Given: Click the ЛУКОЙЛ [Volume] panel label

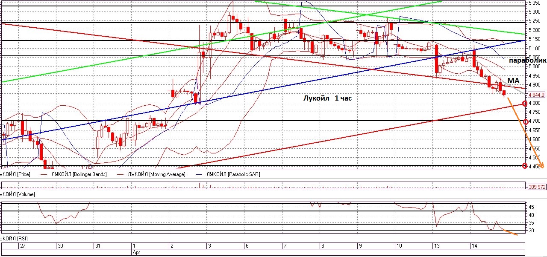Looking at the screenshot, I should point(18,194).
